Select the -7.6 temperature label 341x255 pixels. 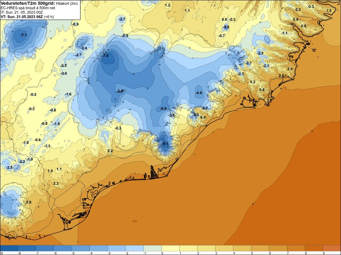[x=105, y=56]
